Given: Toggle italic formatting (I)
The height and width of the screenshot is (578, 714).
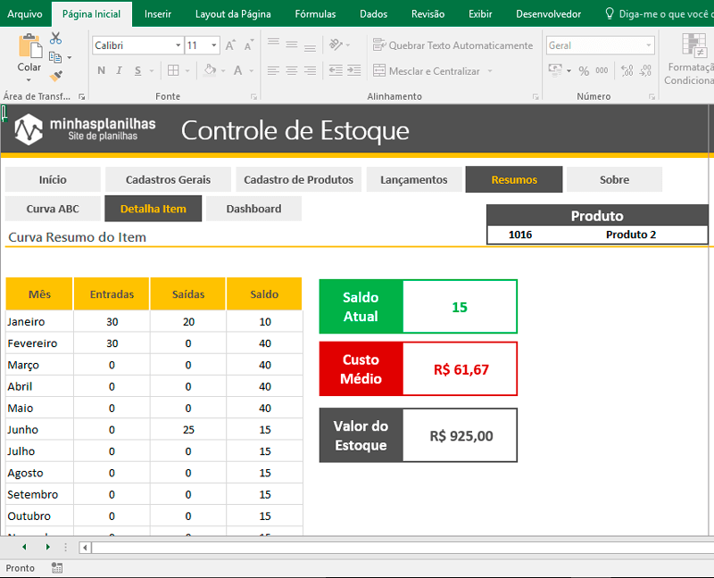Looking at the screenshot, I should 119,70.
